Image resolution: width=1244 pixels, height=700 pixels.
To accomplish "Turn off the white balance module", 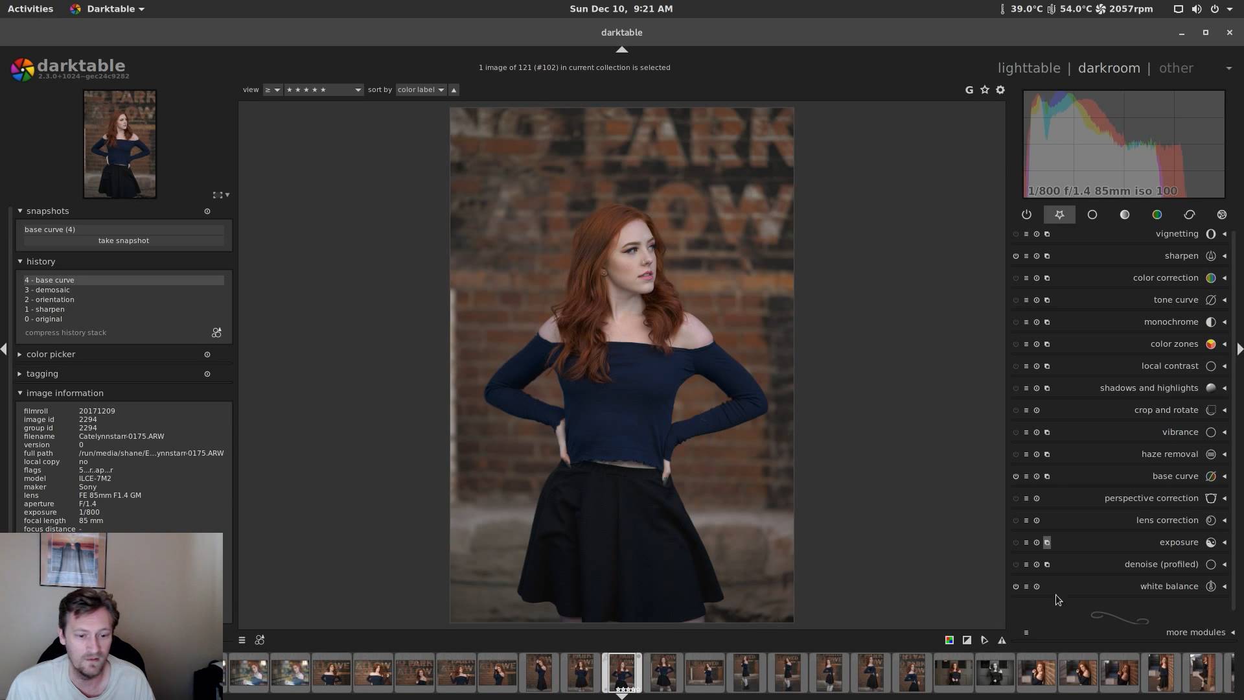I will tap(1016, 587).
